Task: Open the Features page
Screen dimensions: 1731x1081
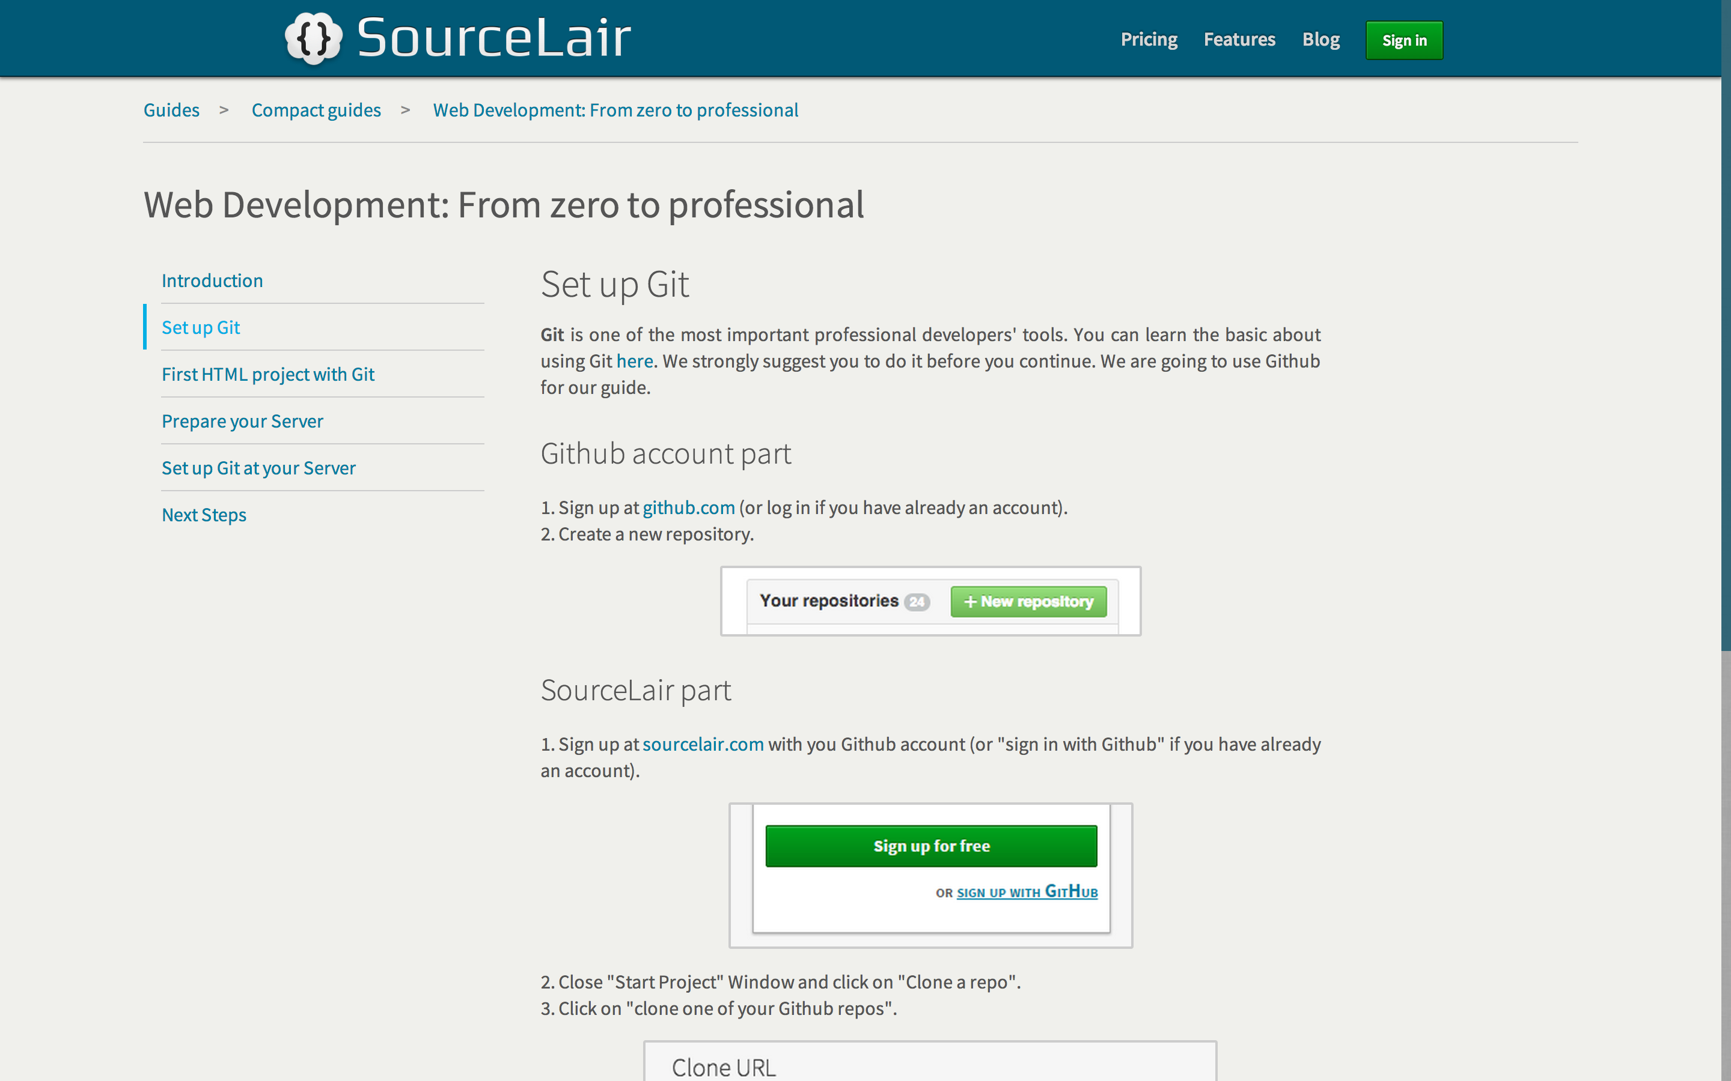Action: [1239, 39]
